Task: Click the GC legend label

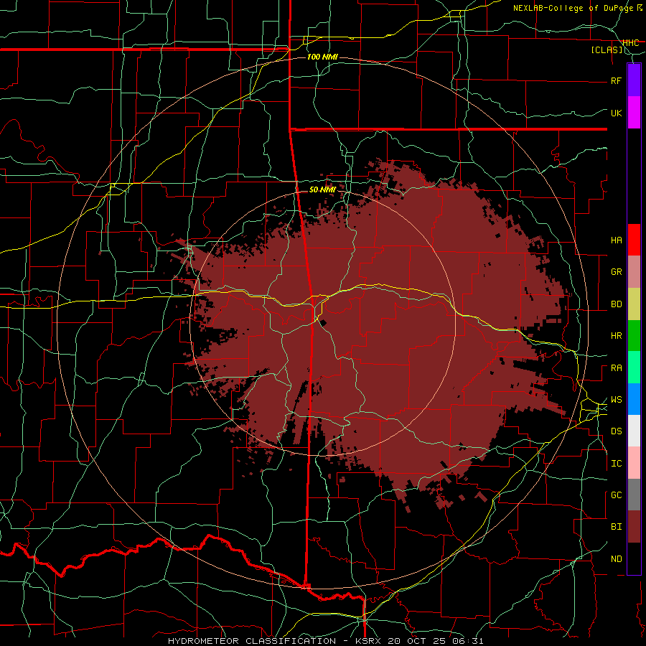Action: point(616,495)
